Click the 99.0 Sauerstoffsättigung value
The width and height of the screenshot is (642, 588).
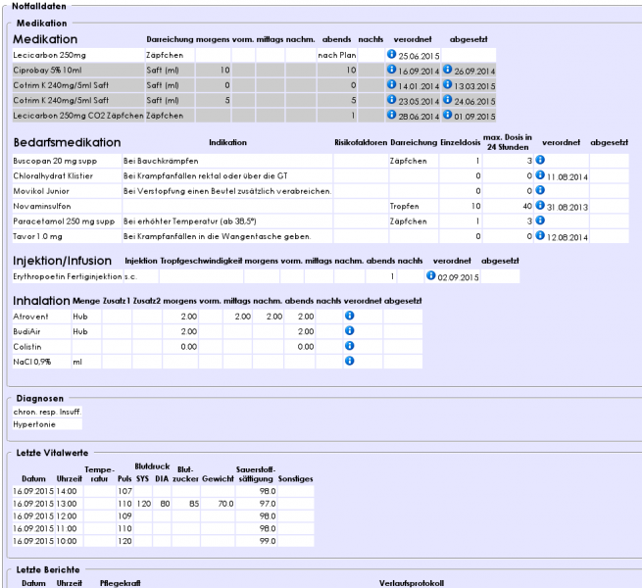click(268, 541)
